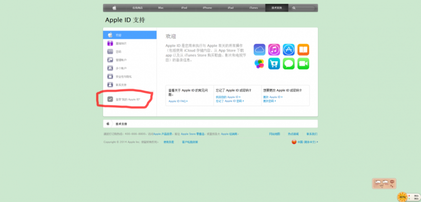Select the 技术支持 nav tab
The height and width of the screenshot is (202, 421).
pyautogui.click(x=277, y=8)
